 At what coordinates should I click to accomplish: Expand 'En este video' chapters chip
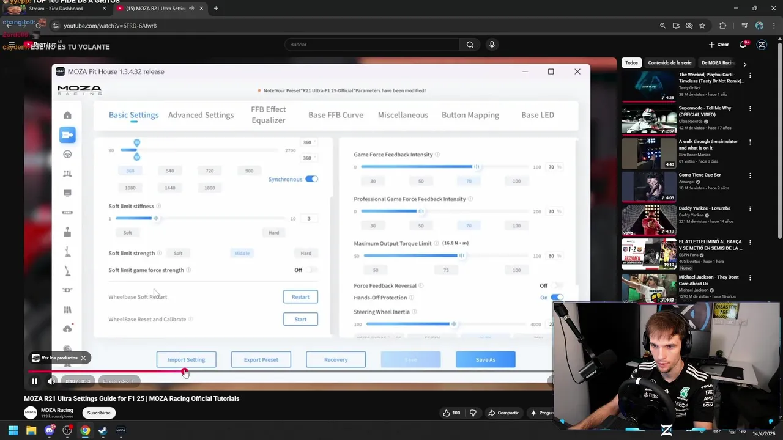point(118,381)
